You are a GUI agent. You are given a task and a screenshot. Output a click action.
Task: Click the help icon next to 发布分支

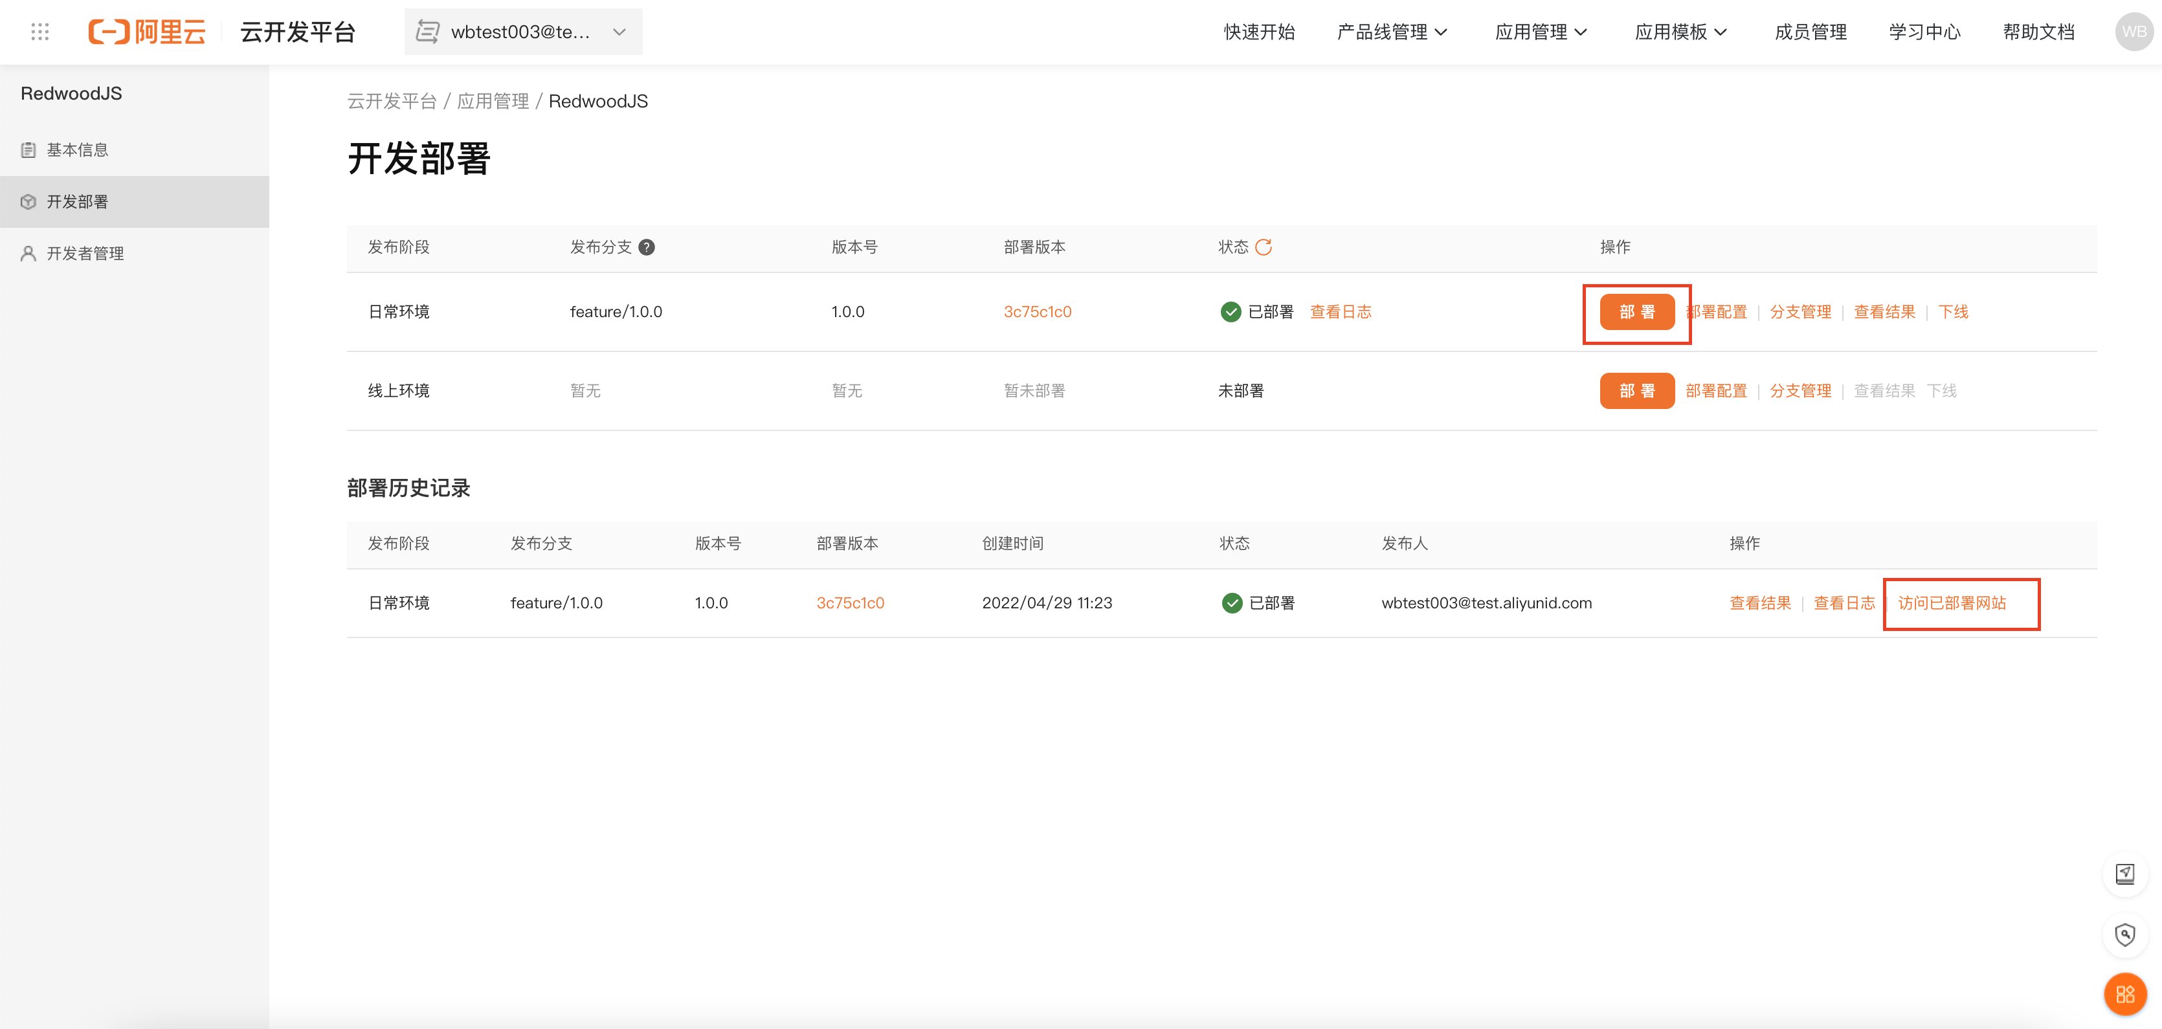[x=646, y=247]
